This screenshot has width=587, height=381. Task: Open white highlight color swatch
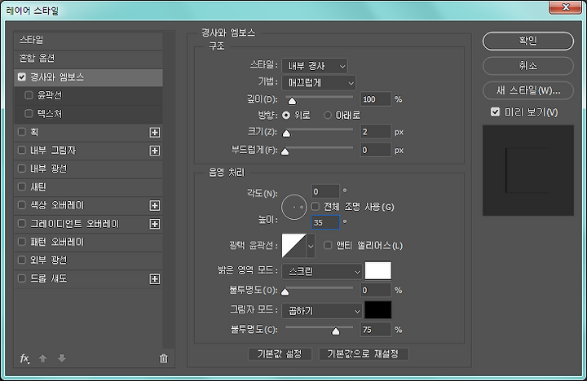(378, 271)
